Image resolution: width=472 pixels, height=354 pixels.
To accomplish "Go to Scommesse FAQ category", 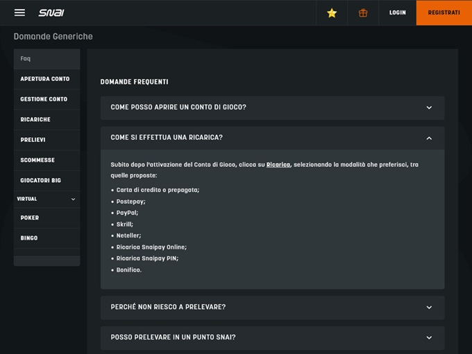I will (x=37, y=160).
